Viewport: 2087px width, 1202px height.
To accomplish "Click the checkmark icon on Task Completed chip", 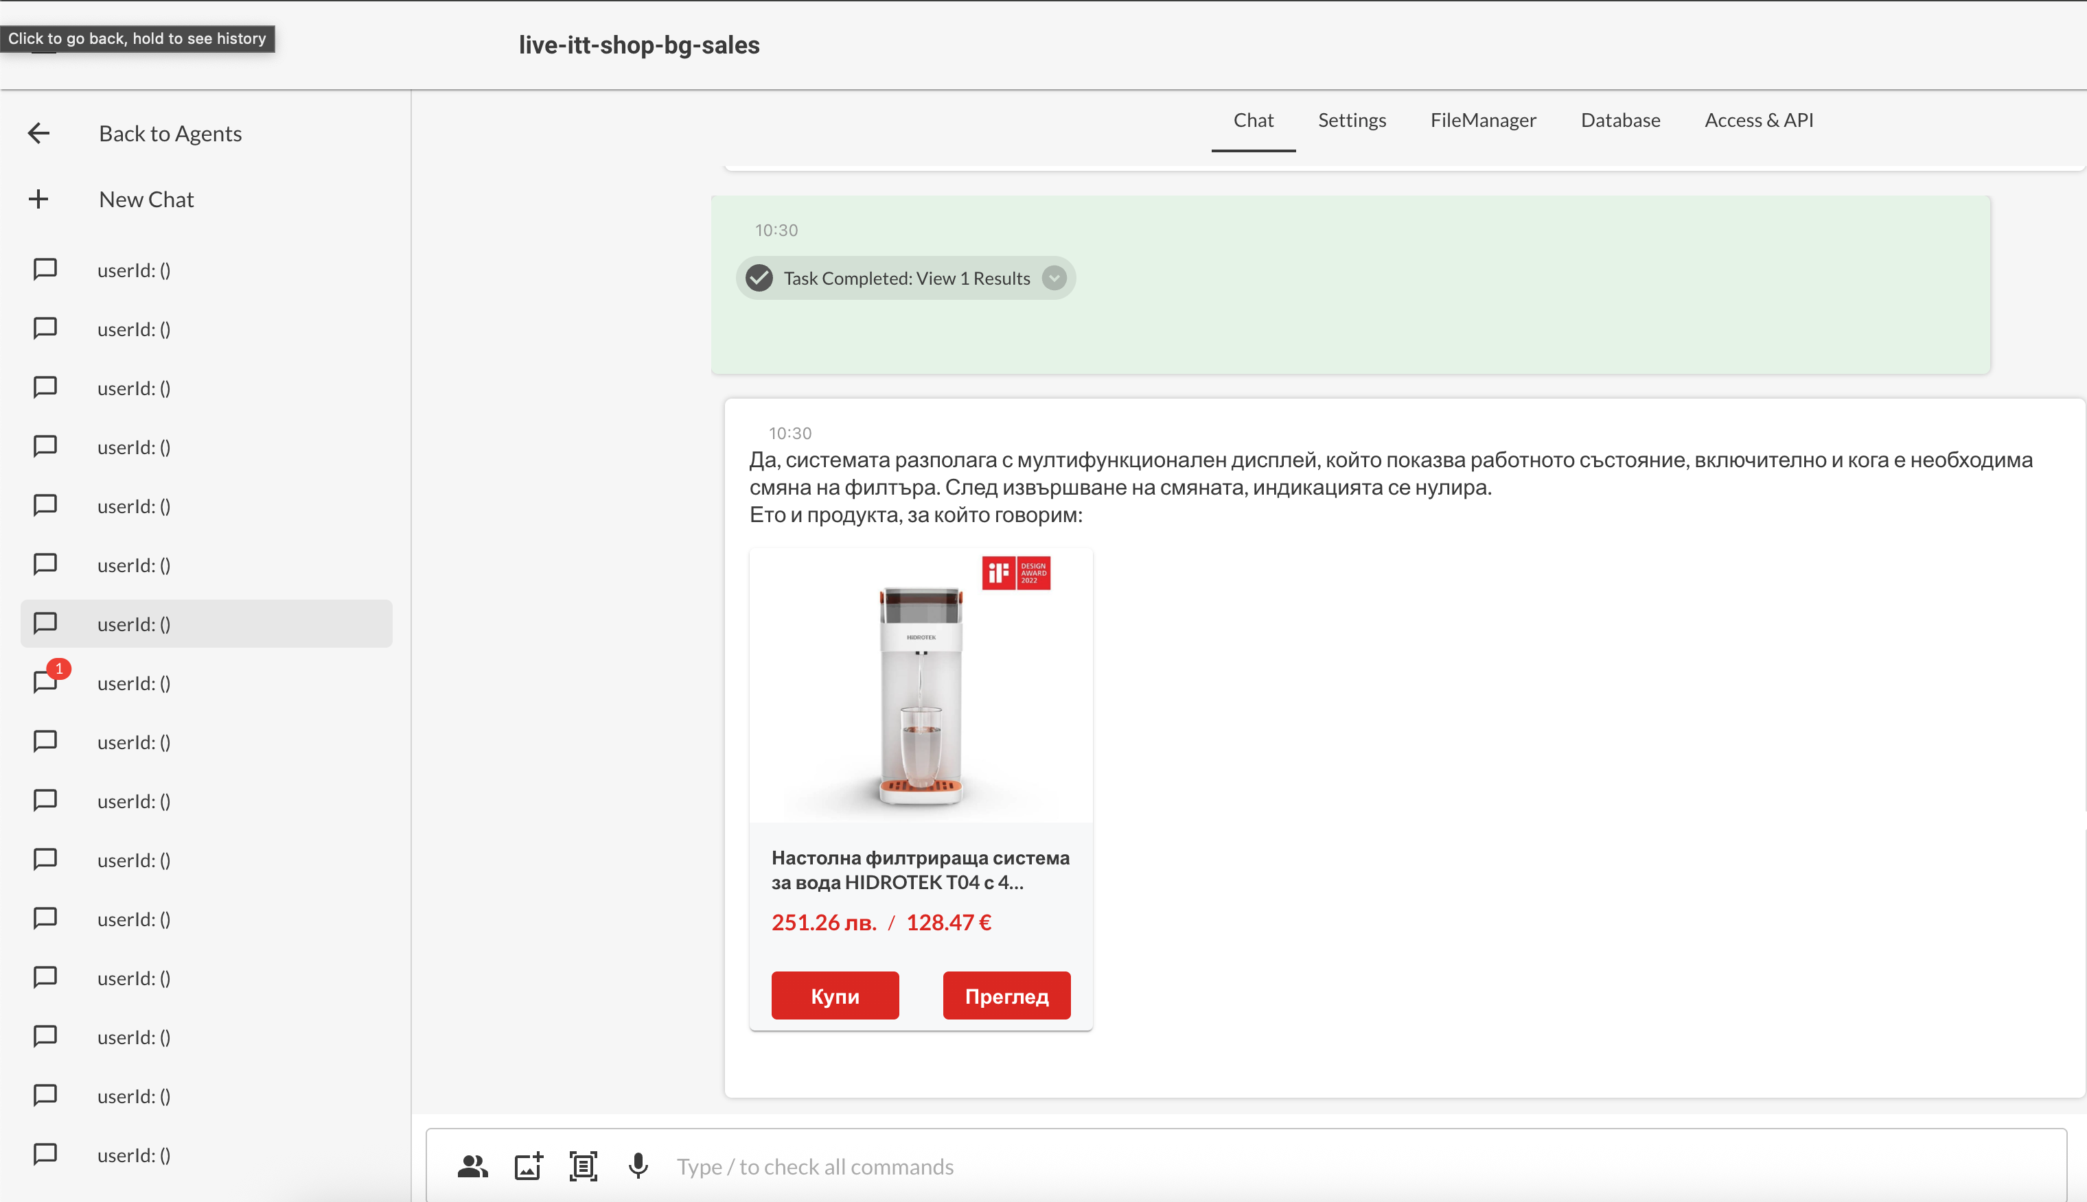I will tap(759, 279).
